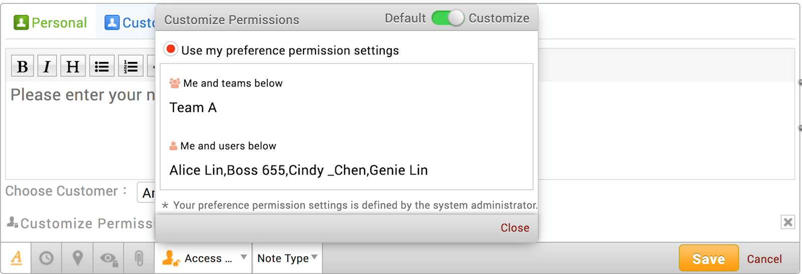Apply italic formatting button
The width and height of the screenshot is (802, 274).
pos(47,66)
